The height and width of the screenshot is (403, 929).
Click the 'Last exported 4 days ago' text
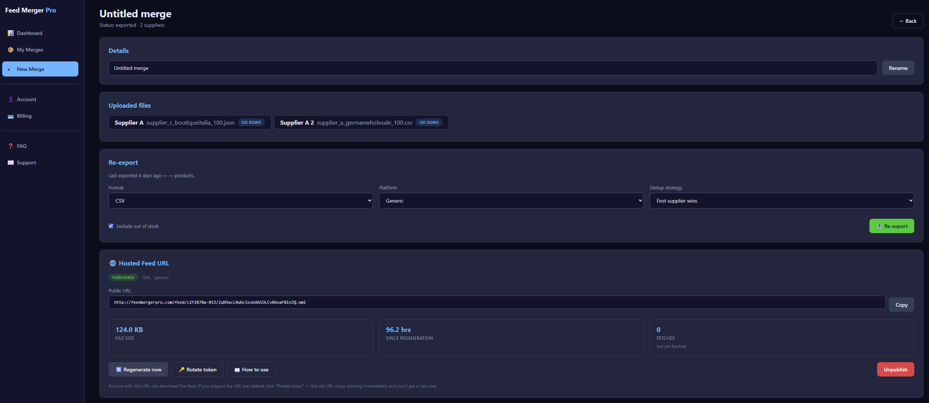(135, 176)
